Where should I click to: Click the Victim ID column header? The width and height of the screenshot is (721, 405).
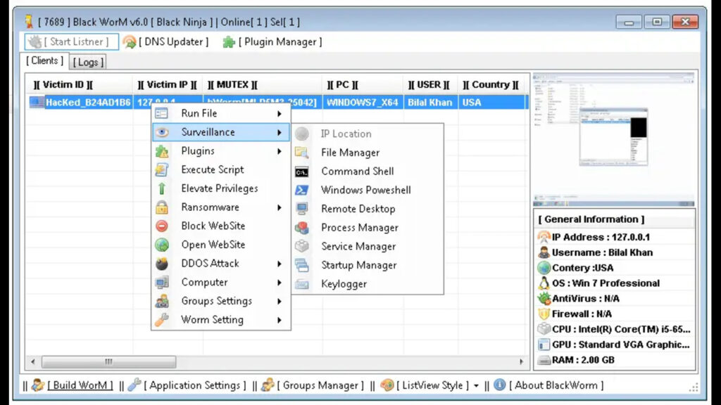point(79,84)
